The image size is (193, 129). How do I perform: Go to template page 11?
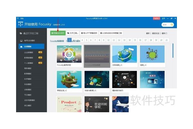click(x=114, y=40)
